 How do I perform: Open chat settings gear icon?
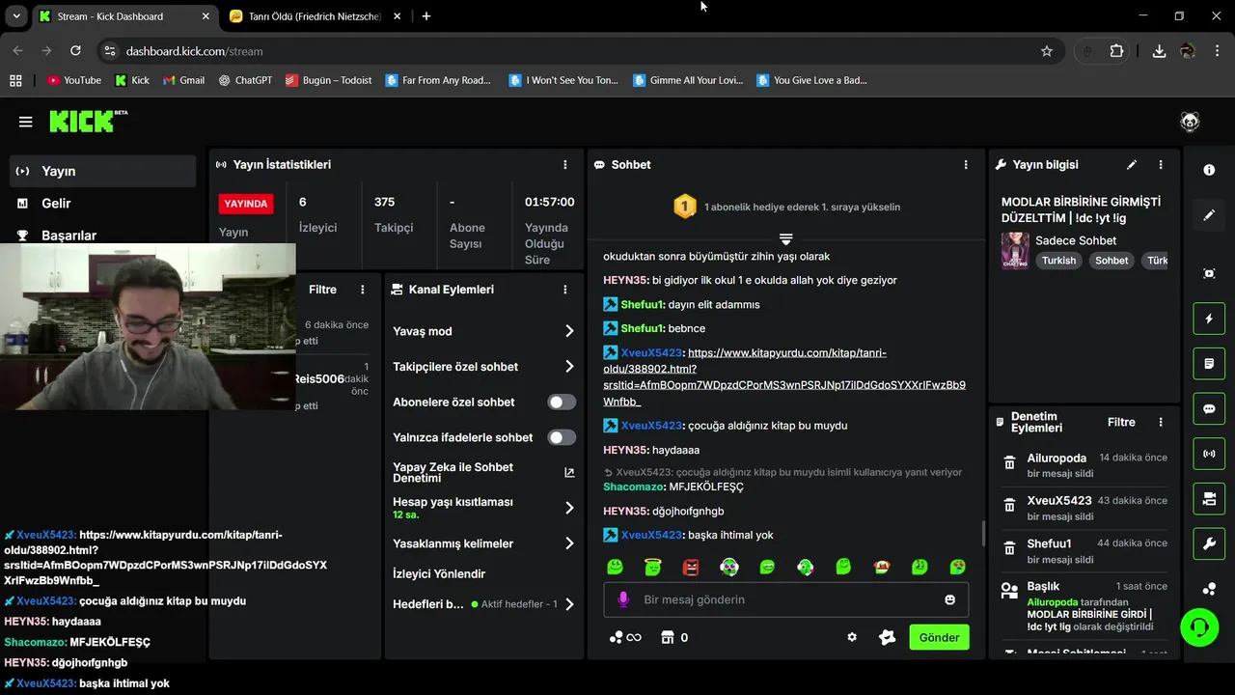click(x=852, y=637)
